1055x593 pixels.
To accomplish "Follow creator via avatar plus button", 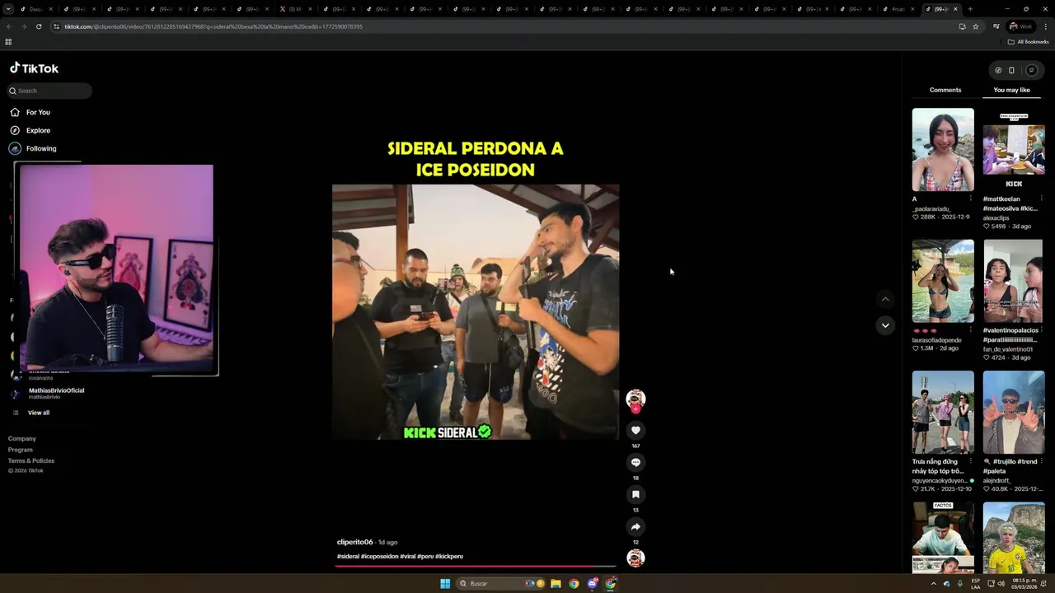I will 635,409.
